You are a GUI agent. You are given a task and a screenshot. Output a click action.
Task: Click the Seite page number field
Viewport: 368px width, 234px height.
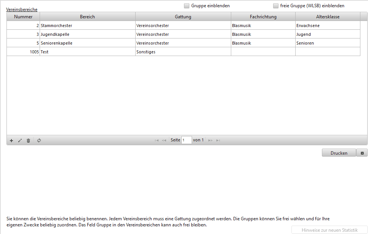187,140
